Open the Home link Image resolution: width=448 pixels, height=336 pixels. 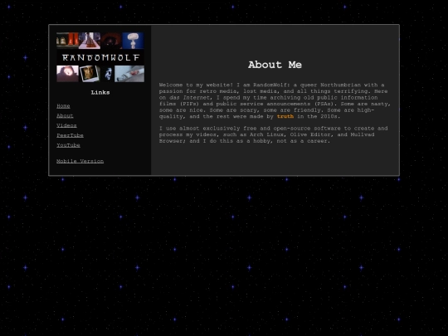pos(63,106)
